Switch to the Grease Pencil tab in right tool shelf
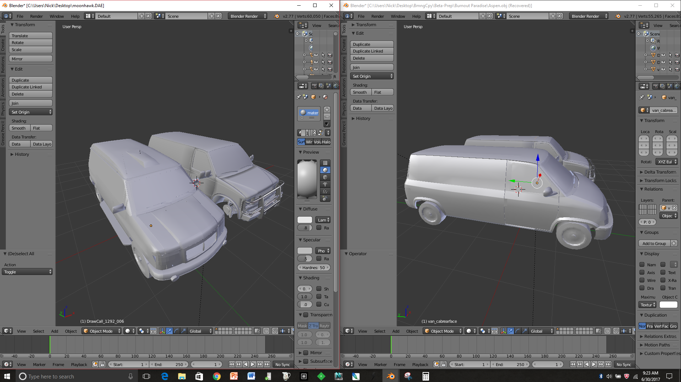 click(x=344, y=133)
